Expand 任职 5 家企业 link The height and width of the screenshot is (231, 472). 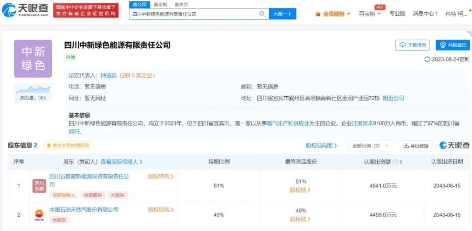pos(138,75)
